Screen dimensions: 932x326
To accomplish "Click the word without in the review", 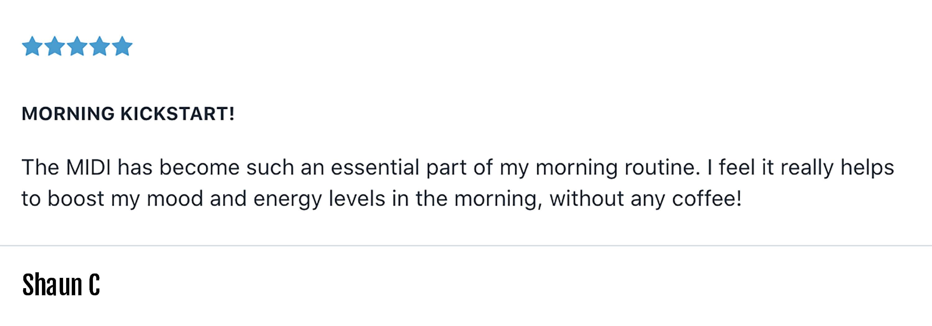I will pyautogui.click(x=587, y=198).
